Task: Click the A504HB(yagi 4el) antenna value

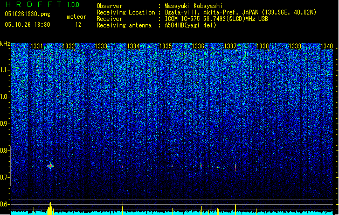Action: tap(190, 25)
